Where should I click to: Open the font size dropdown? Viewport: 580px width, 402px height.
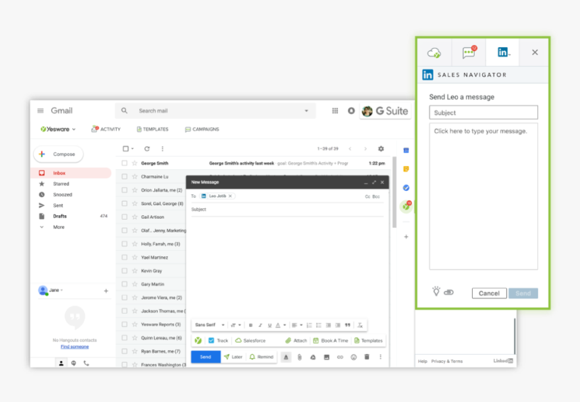point(235,325)
